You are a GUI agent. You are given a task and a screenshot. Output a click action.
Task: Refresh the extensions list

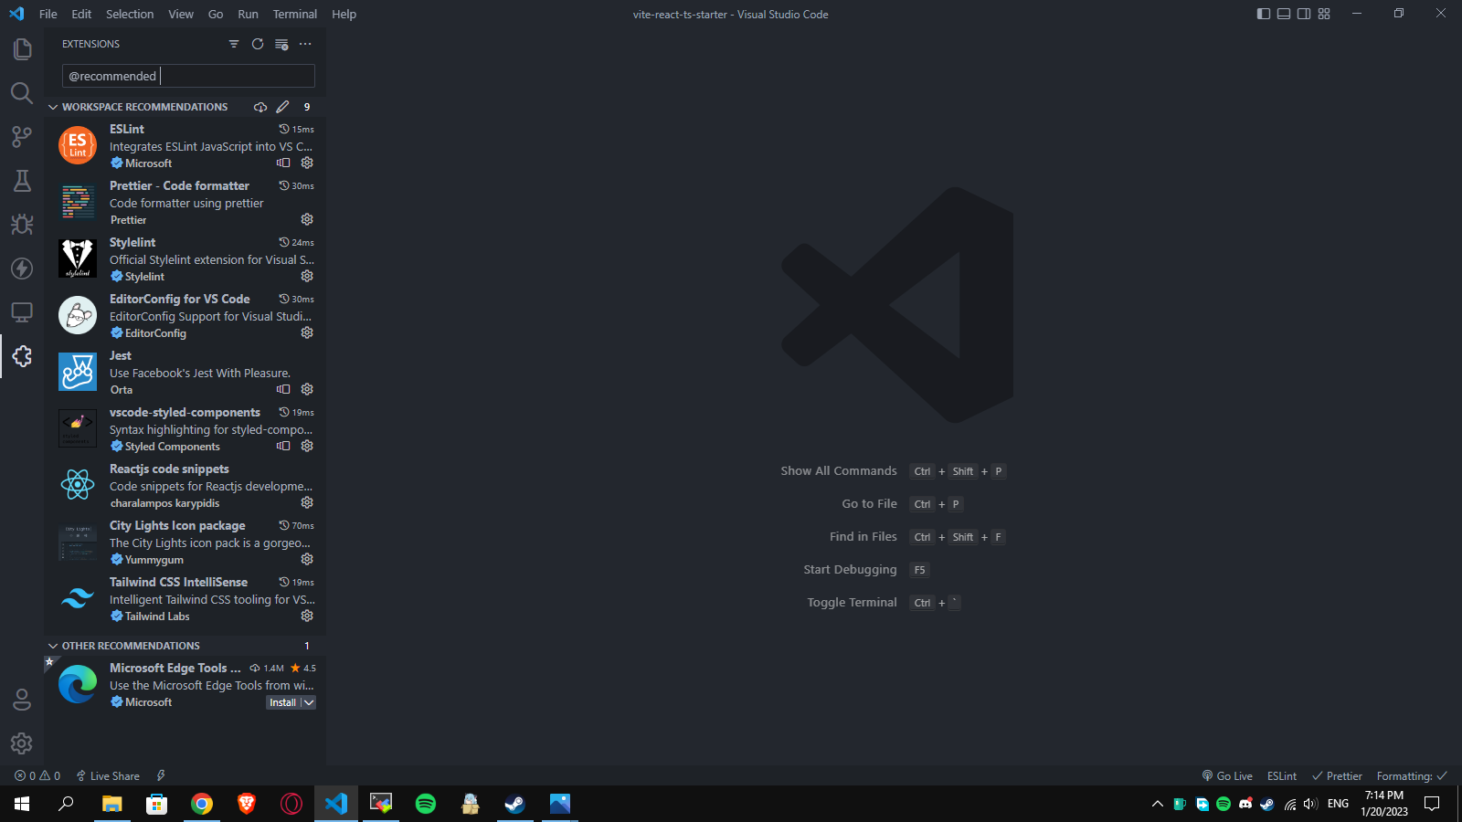[258, 44]
